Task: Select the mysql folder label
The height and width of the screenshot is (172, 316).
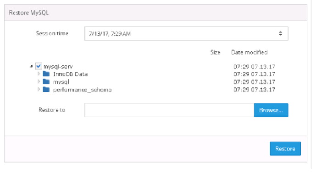Action: [61, 82]
